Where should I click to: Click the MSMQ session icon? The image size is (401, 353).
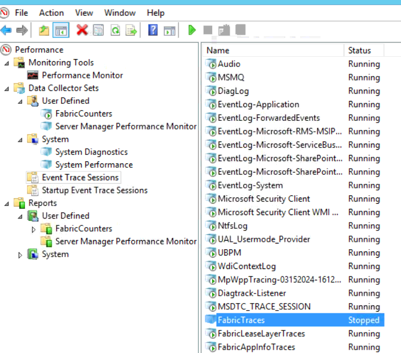pos(211,77)
